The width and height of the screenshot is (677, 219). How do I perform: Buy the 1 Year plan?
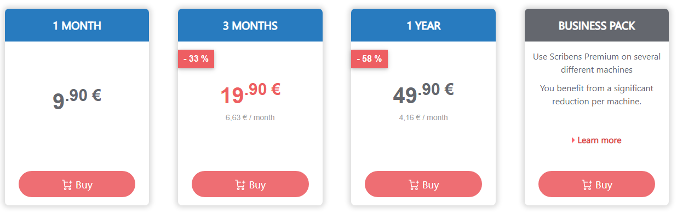tap(423, 184)
